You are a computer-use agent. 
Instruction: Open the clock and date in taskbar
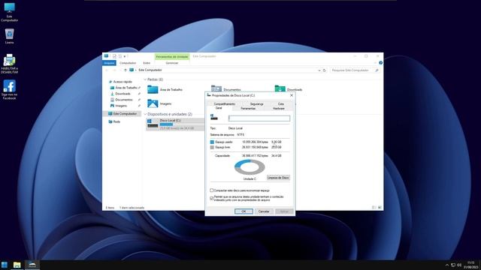(x=471, y=265)
